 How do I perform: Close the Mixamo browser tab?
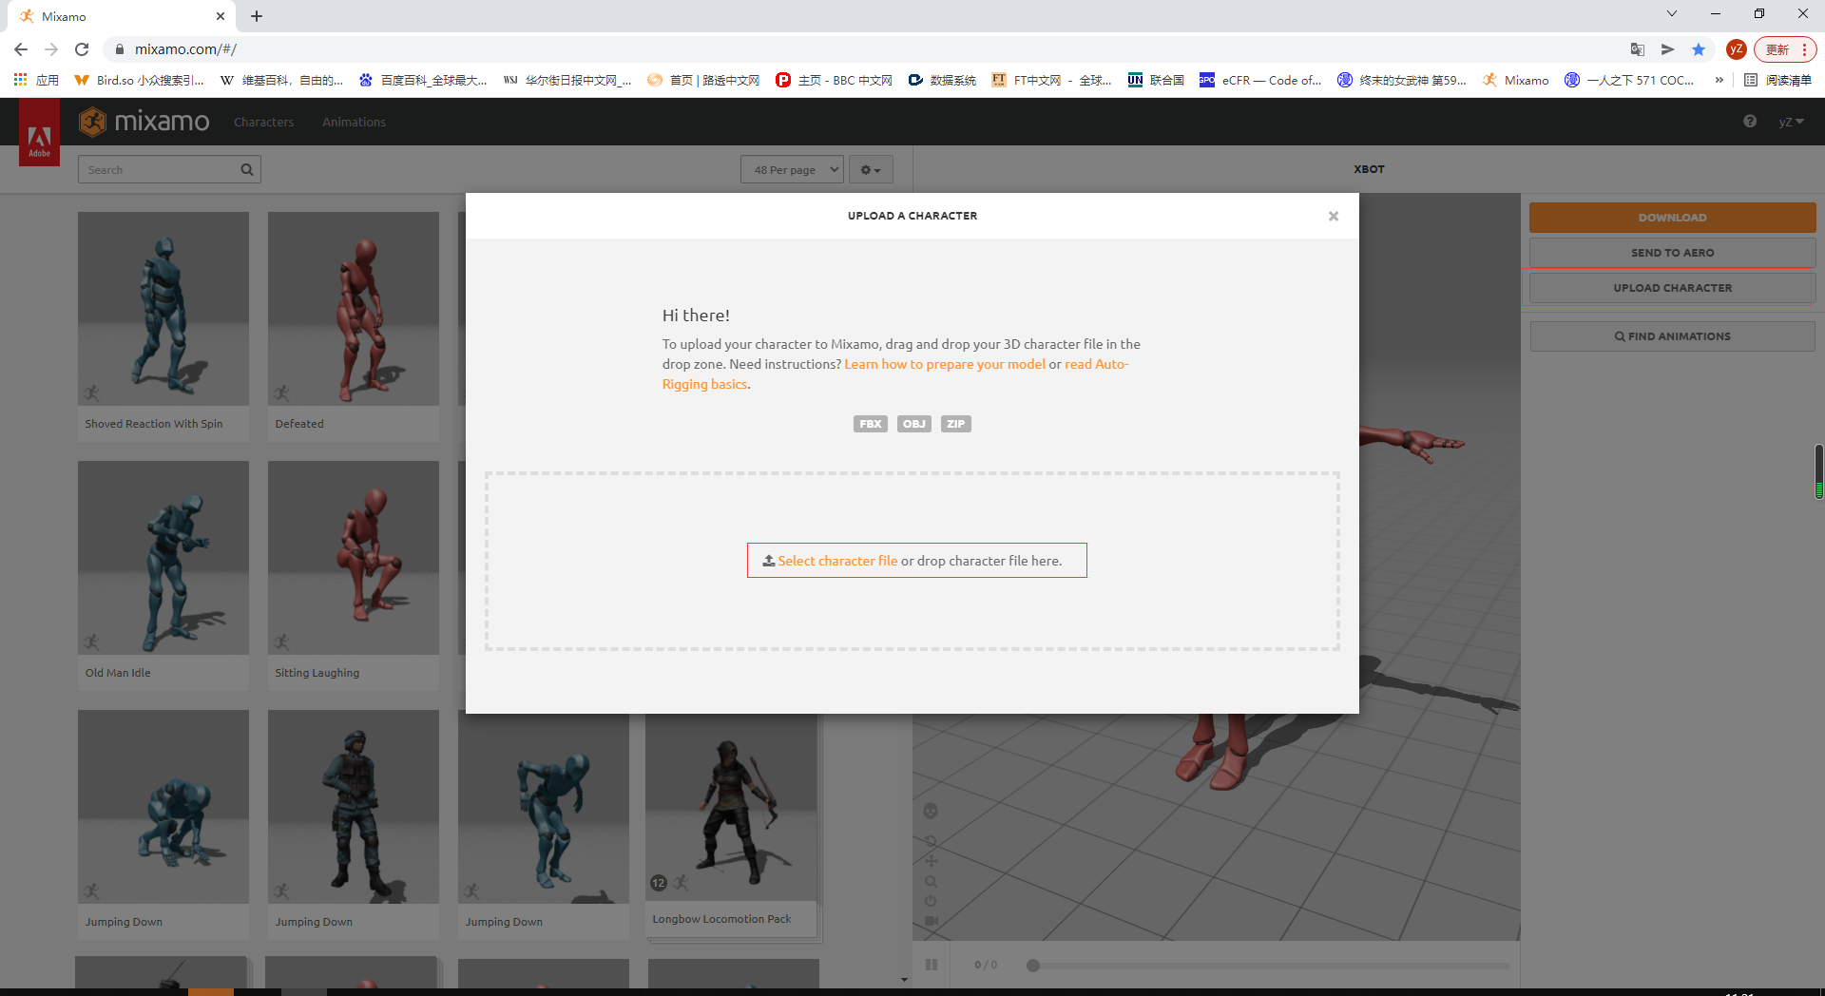tap(221, 16)
